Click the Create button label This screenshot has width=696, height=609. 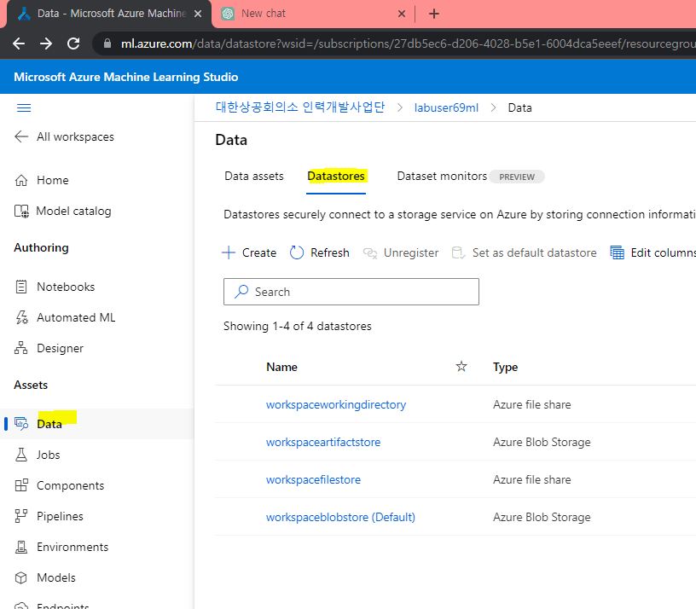click(259, 252)
